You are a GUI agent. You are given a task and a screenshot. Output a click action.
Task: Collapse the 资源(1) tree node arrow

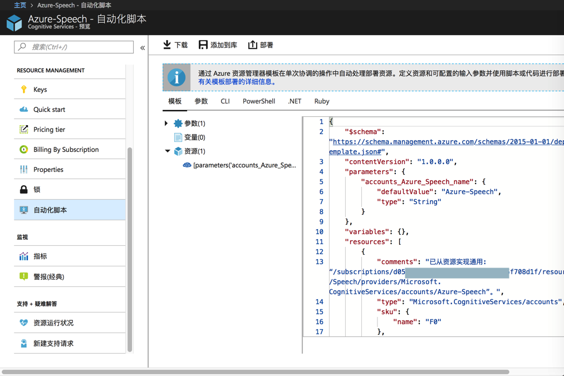167,151
